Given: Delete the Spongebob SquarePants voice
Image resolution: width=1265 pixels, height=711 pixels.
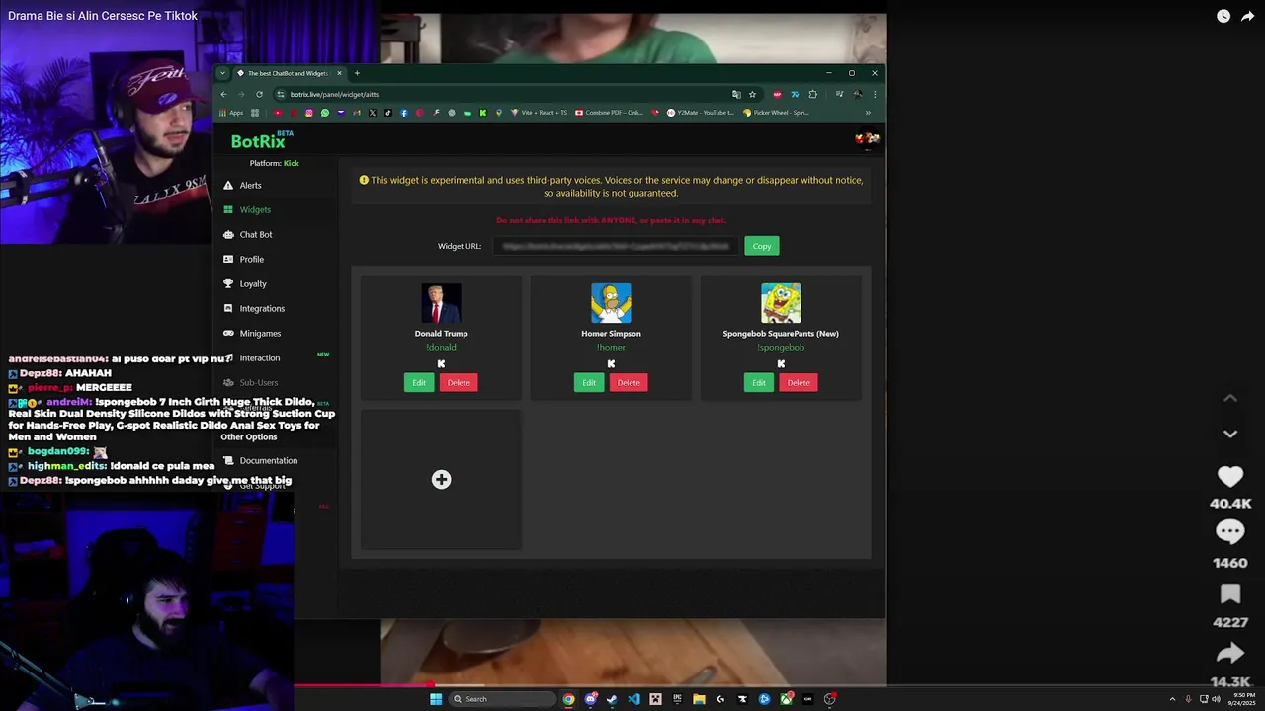Looking at the screenshot, I should (799, 382).
